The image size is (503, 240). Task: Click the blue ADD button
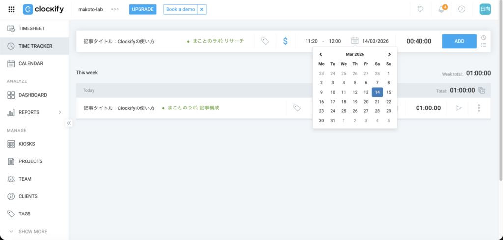459,41
